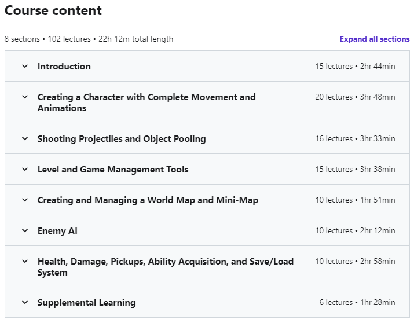Open chevron for Level and Game Management Tools

(x=25, y=169)
